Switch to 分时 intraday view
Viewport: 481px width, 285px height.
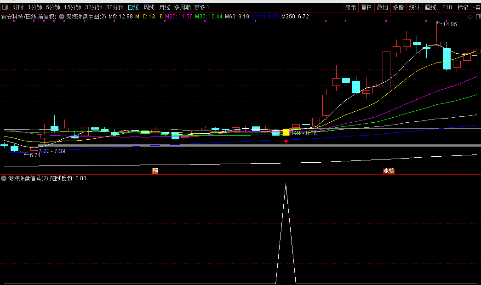(x=18, y=7)
